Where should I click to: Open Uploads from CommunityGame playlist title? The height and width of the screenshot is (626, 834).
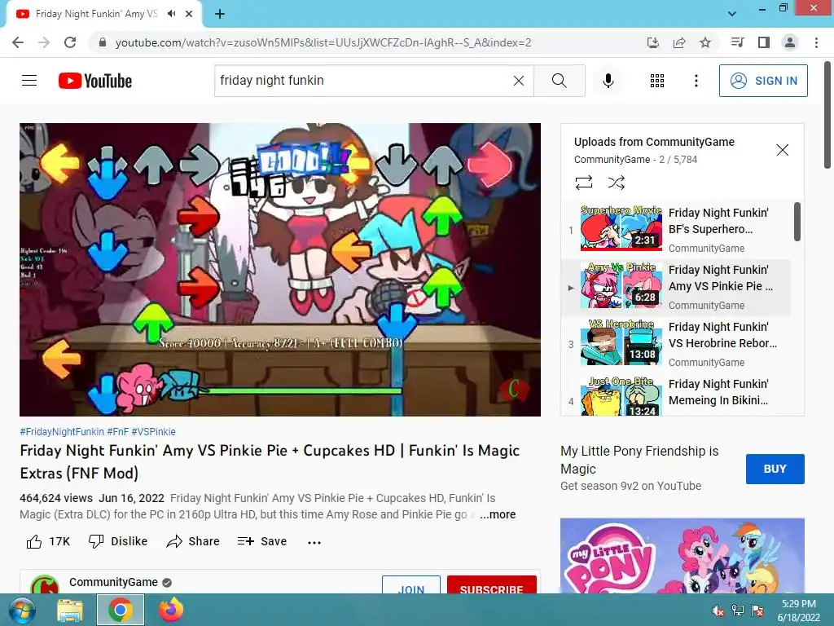pos(654,142)
